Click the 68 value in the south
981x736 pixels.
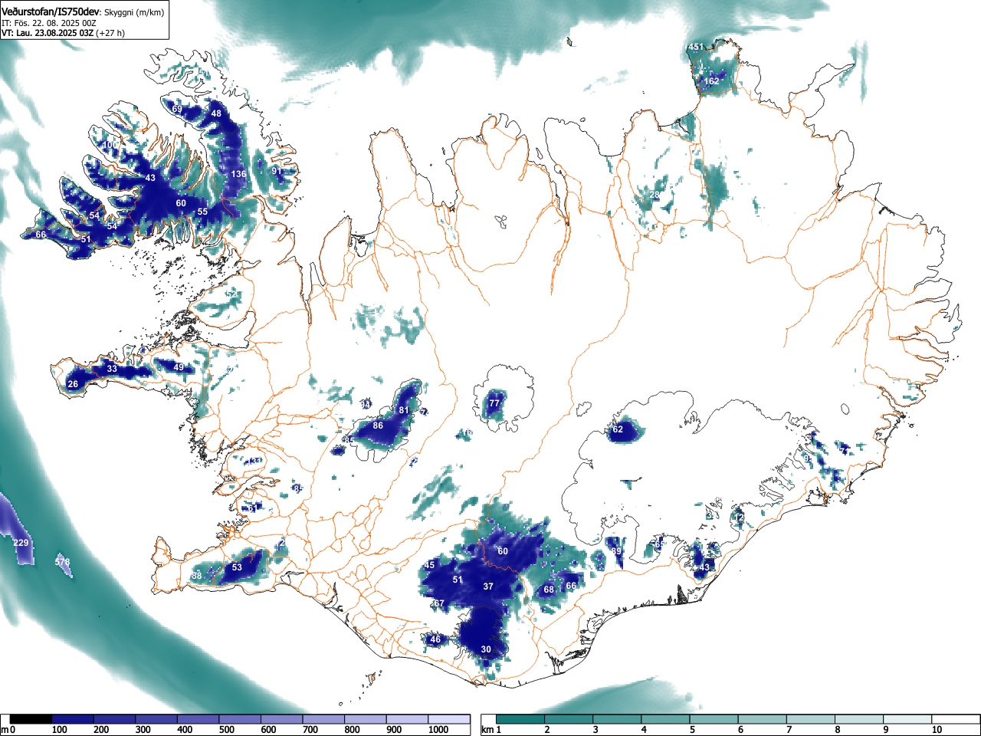click(549, 590)
